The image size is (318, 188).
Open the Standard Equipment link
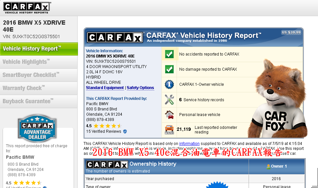pyautogui.click(x=105, y=88)
